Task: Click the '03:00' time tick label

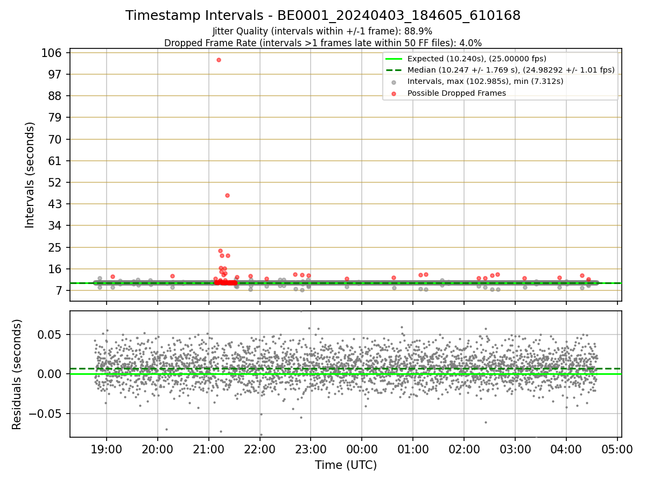Action: tap(515, 449)
